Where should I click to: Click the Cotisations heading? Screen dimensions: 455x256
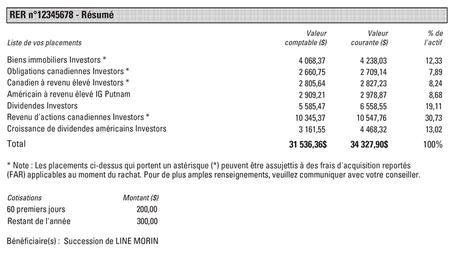[25, 198]
